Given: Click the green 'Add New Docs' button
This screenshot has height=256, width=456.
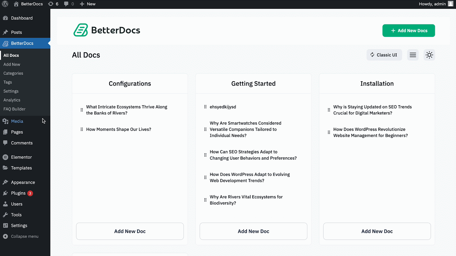Looking at the screenshot, I should [x=408, y=30].
